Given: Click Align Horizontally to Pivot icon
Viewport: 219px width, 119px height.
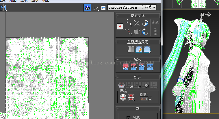Looking at the screenshot, I should click(129, 23).
